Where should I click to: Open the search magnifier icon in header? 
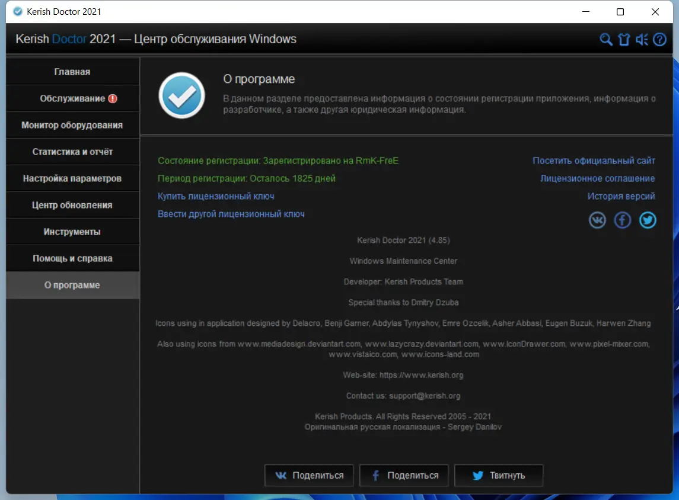coord(606,39)
